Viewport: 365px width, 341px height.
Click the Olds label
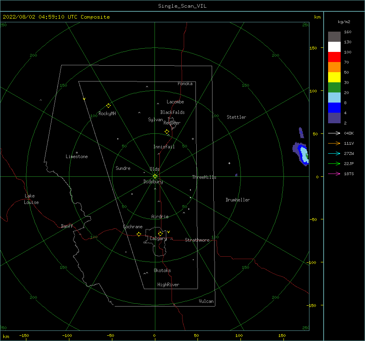[x=155, y=169]
